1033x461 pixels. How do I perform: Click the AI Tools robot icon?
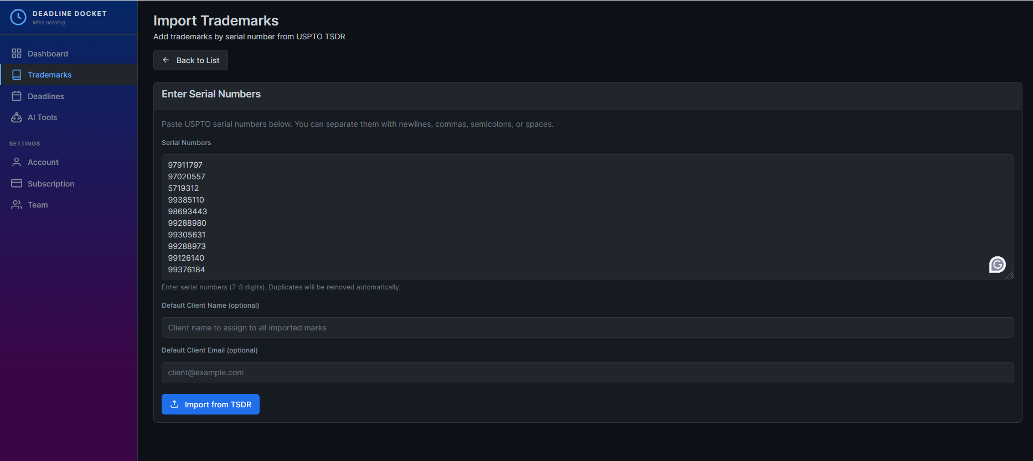pyautogui.click(x=17, y=117)
